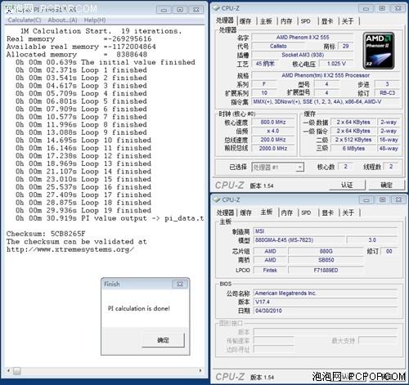Select 处理器 tab in lower CPU-Z window
The height and width of the screenshot is (385, 409).
(x=225, y=213)
